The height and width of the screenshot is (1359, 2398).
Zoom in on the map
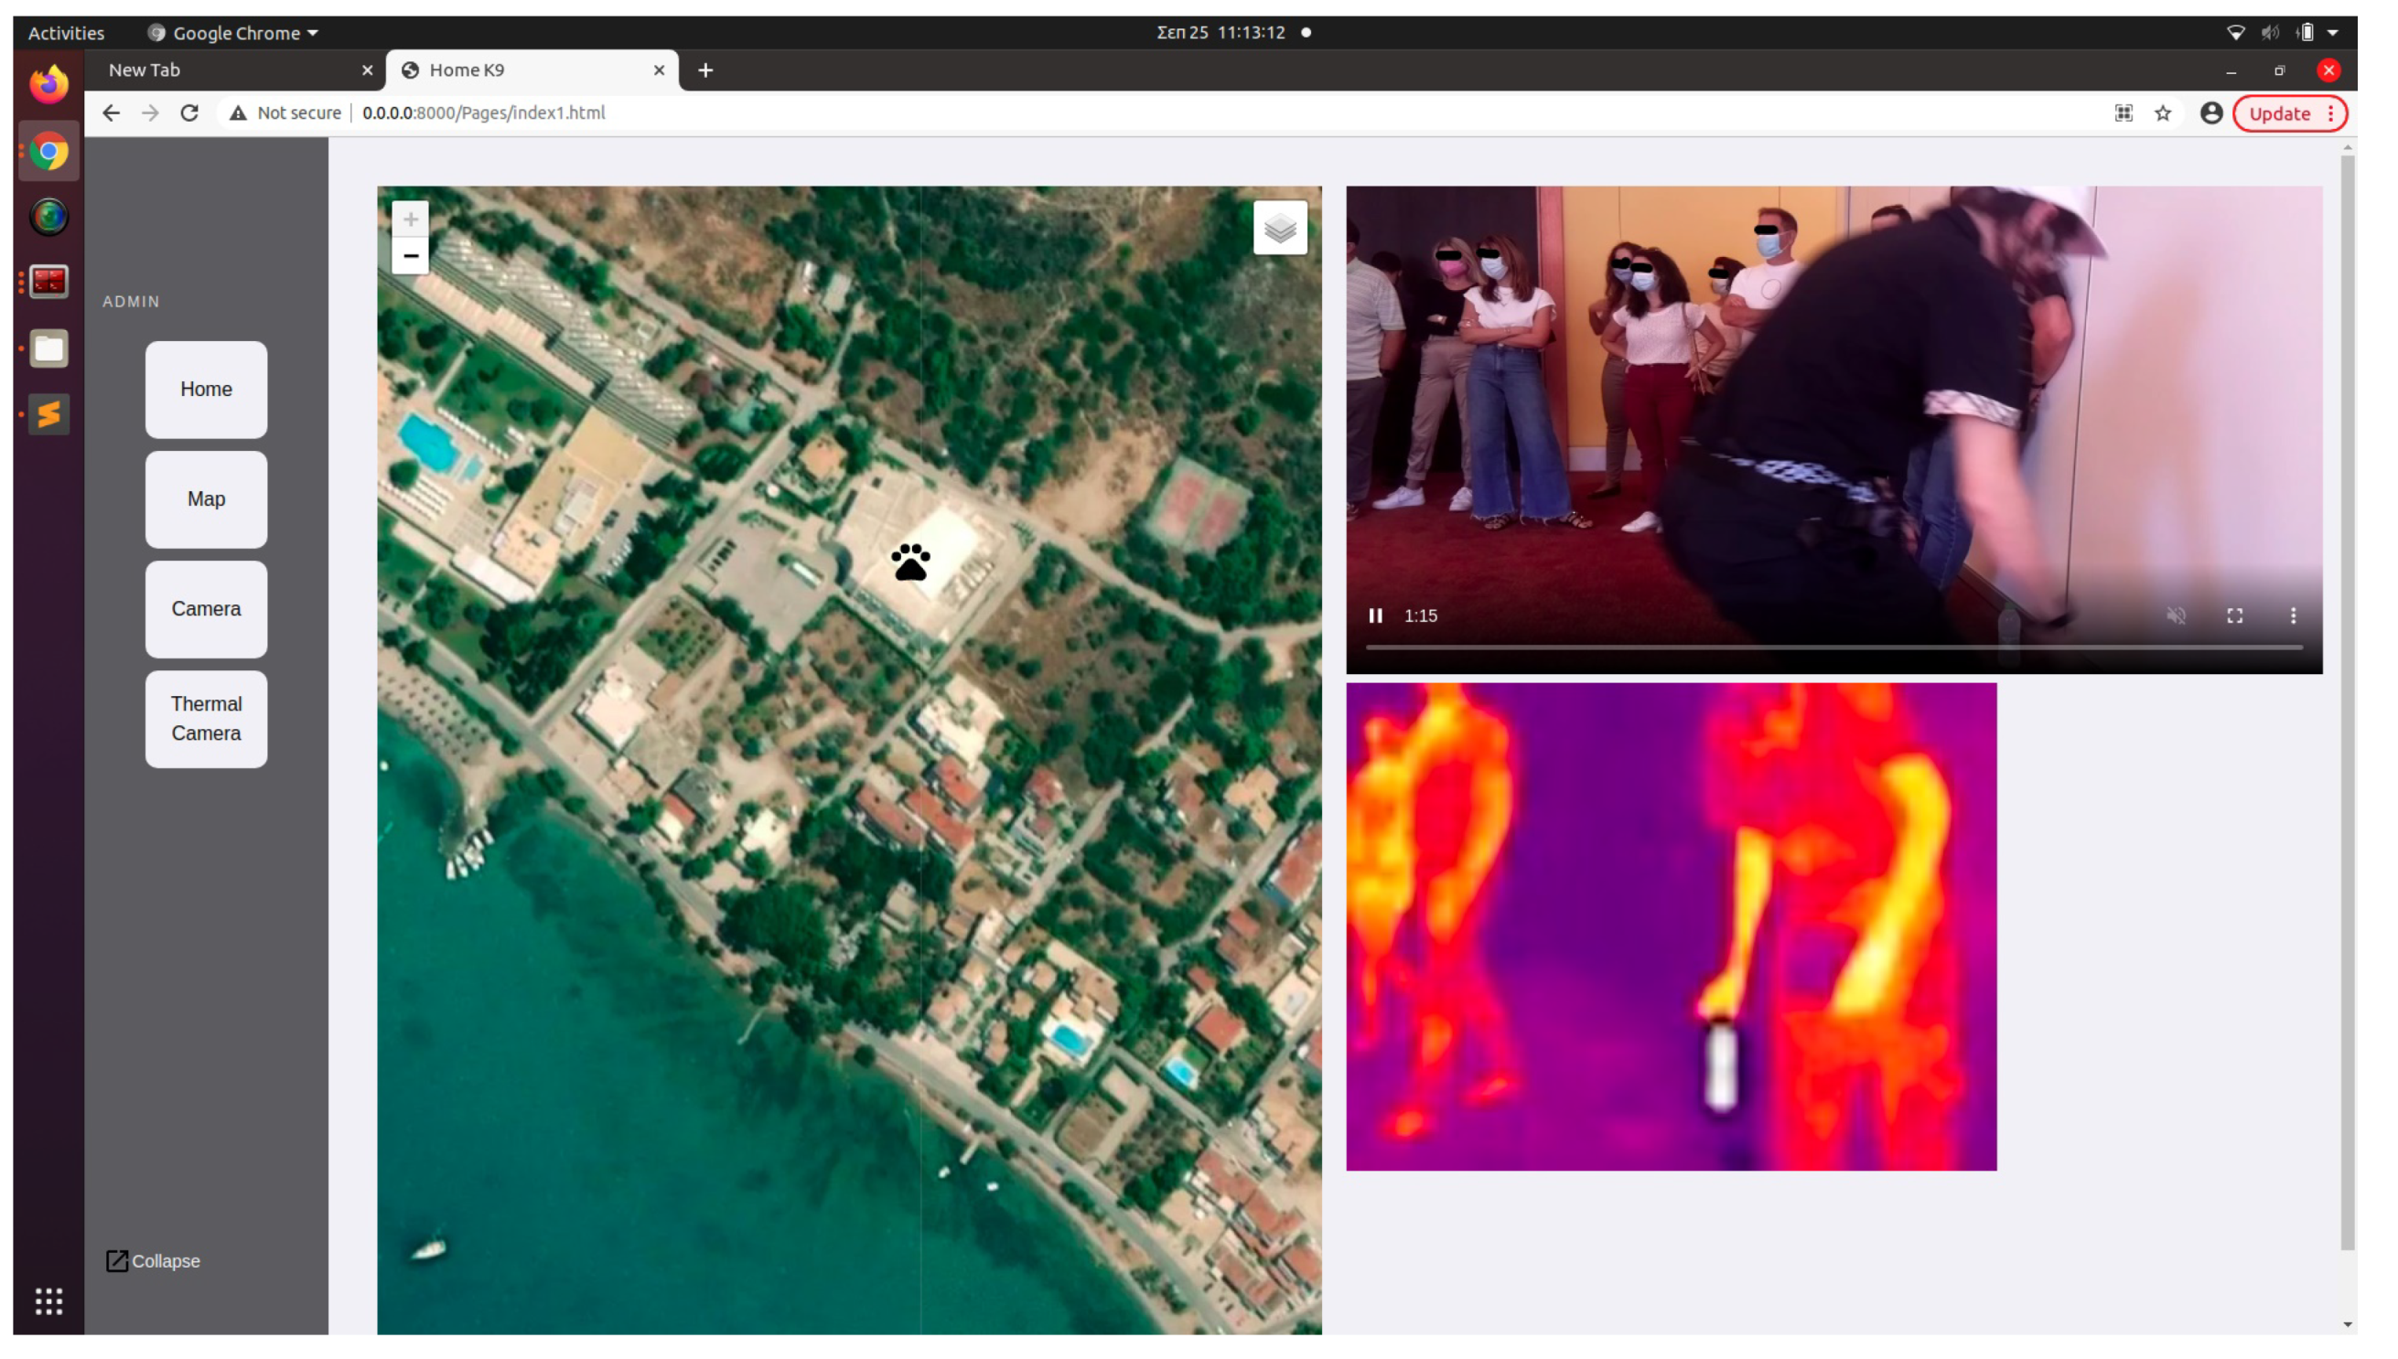[410, 219]
